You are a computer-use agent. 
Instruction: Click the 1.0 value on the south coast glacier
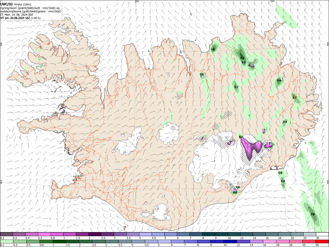click(x=235, y=192)
